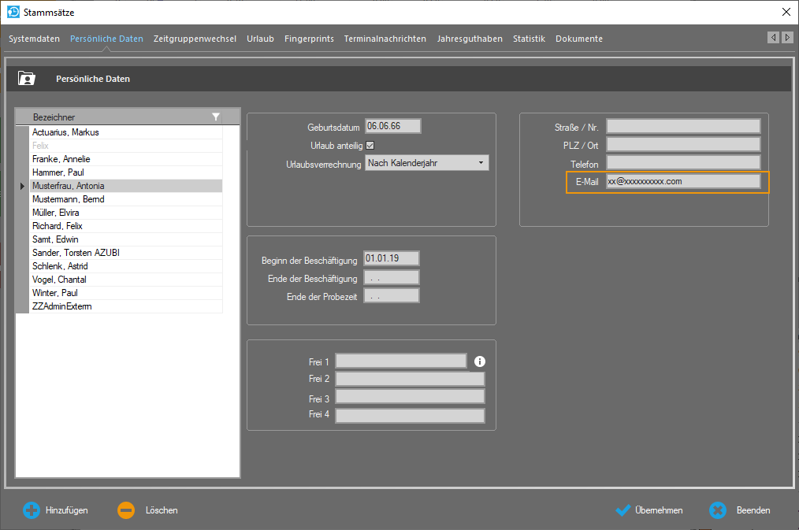This screenshot has height=530, width=799.
Task: Click the filter icon in Bezeichner header
Action: [x=216, y=117]
